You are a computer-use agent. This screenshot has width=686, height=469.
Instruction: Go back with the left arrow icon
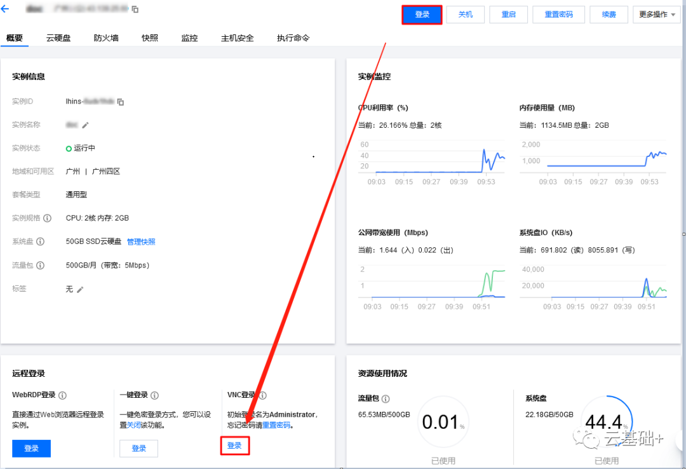[5, 9]
